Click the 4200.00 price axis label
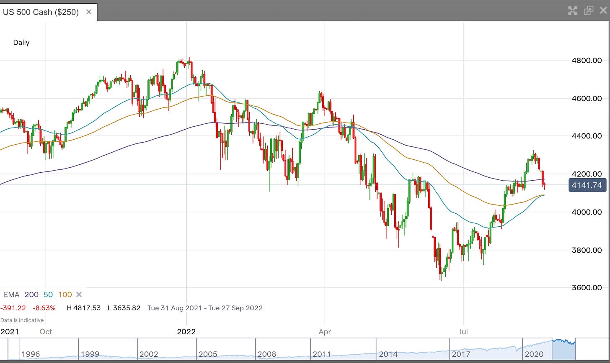Screen dimensions: 610x363 587,174
